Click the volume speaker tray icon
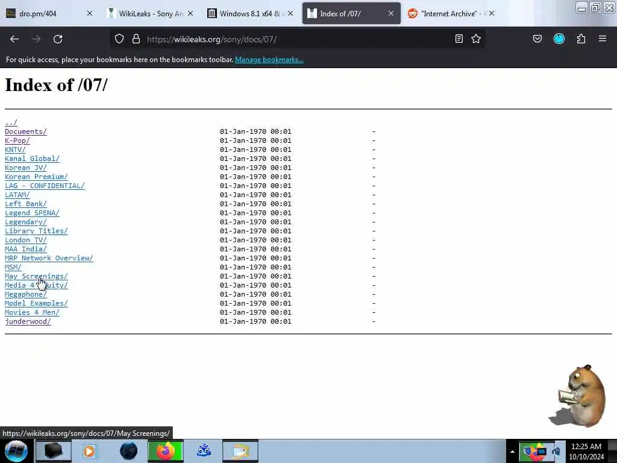Image resolution: width=617 pixels, height=463 pixels. coord(556,452)
